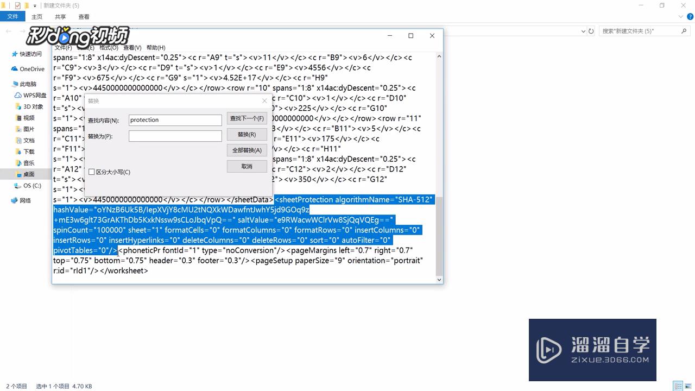Viewport: 695px width, 391px height.
Task: Click the Quick Access star icon
Action: pyautogui.click(x=15, y=54)
